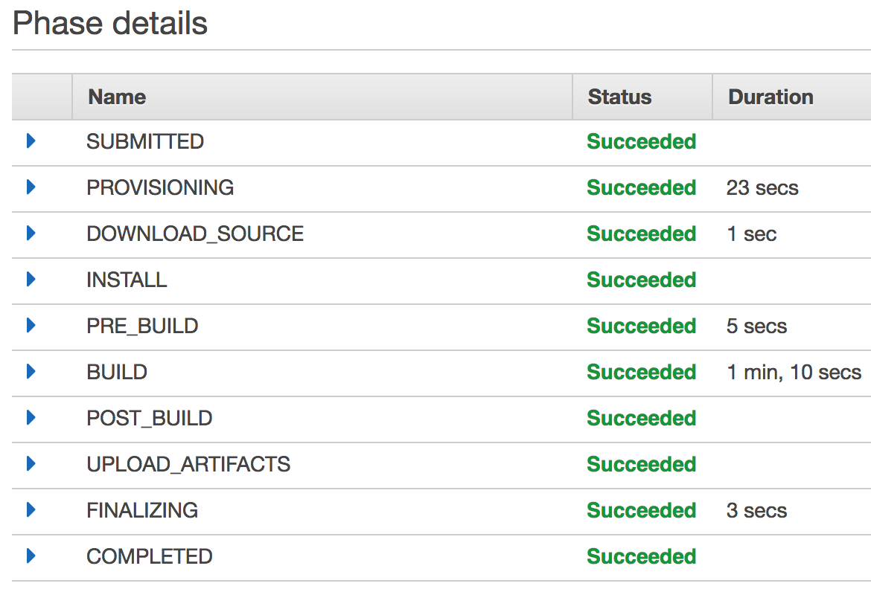Expand the UPLOAD_ARTIFACTS phase arrow
871x589 pixels.
31,463
